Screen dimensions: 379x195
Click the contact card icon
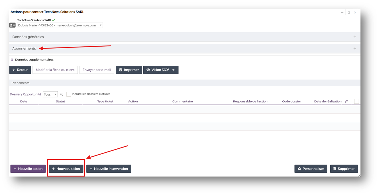point(13,25)
